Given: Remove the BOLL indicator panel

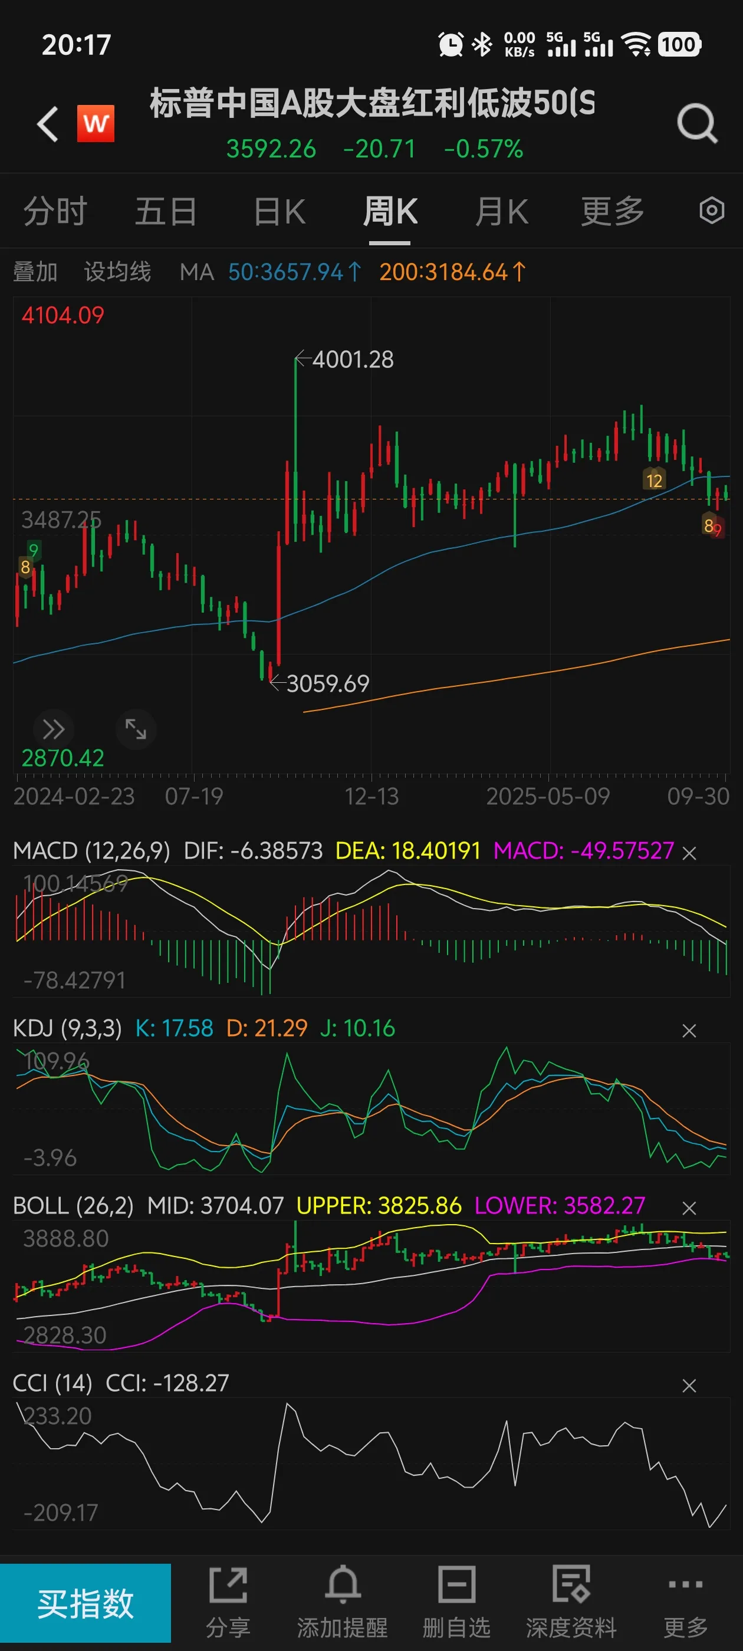Looking at the screenshot, I should coord(689,1208).
